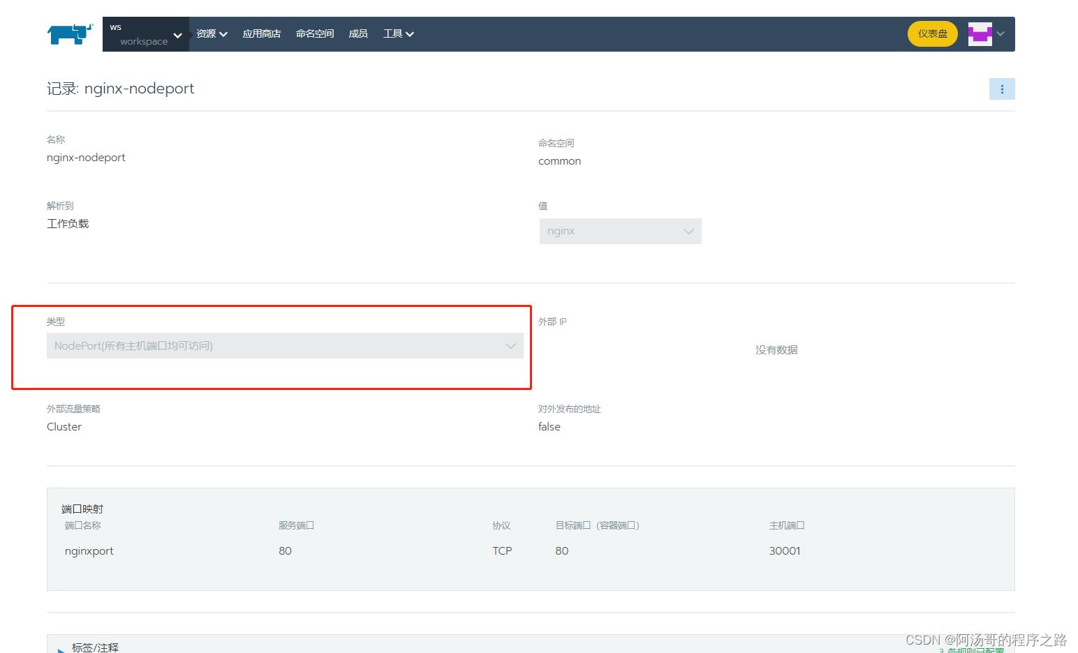Select the nginxport port name cell
The image size is (1078, 653).
pos(89,551)
